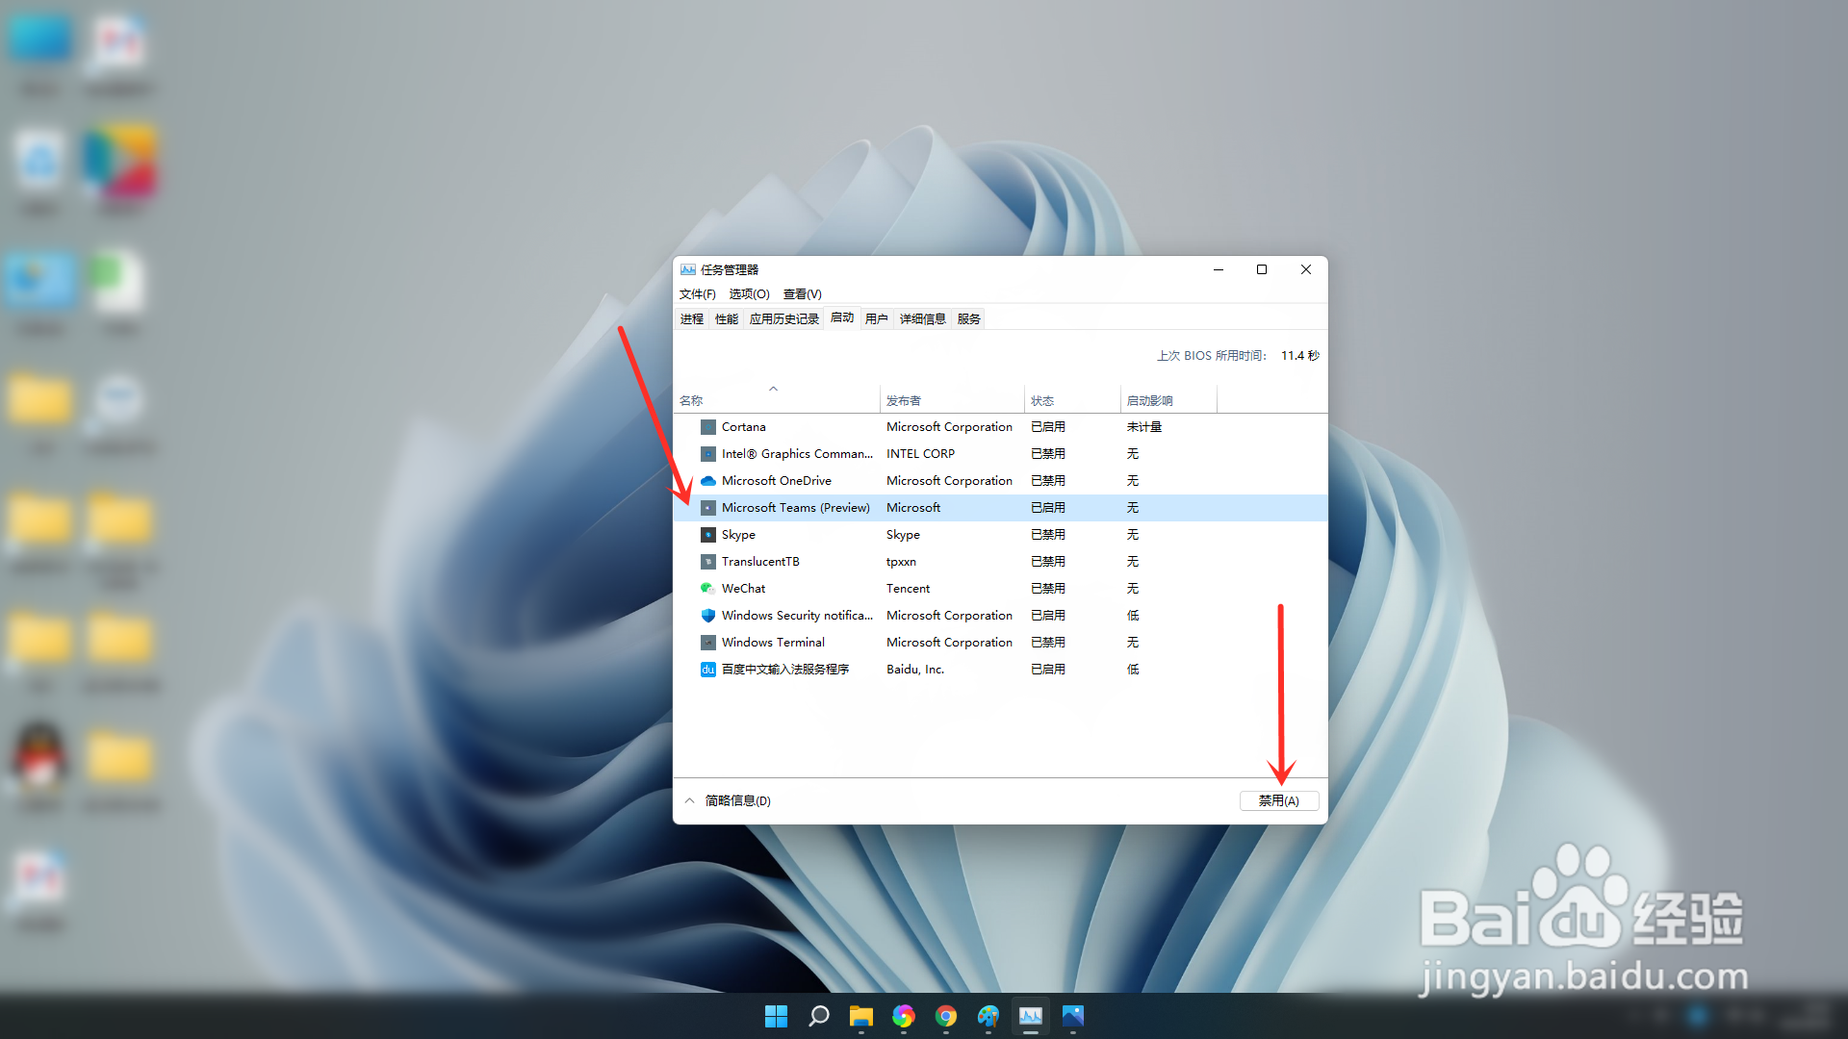The width and height of the screenshot is (1848, 1039).
Task: Switch to the 性能 tab
Action: point(727,319)
